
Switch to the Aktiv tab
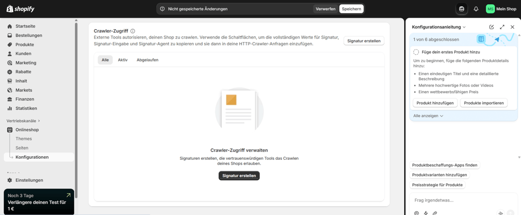tap(122, 60)
